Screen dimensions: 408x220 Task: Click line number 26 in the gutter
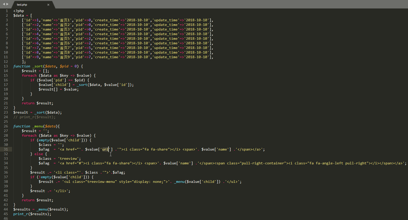tap(6, 126)
